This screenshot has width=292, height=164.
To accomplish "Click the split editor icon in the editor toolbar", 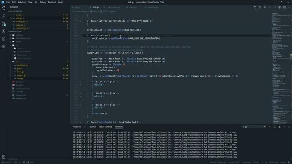I will [284, 7].
